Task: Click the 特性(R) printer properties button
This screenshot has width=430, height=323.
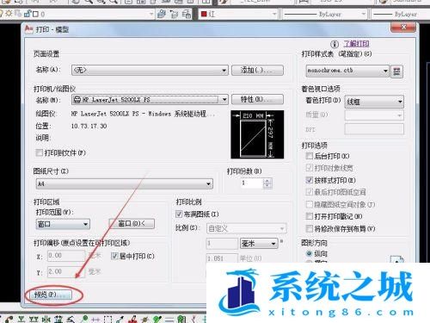Action: [257, 100]
